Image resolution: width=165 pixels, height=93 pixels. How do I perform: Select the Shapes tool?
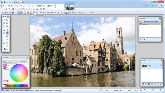pos(6,49)
